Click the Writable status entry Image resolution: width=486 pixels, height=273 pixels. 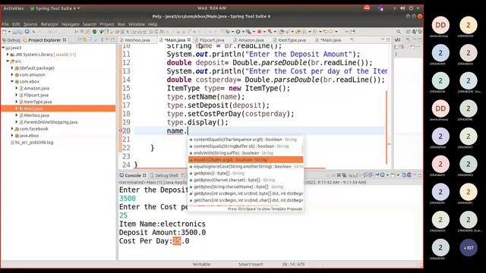pos(201,265)
